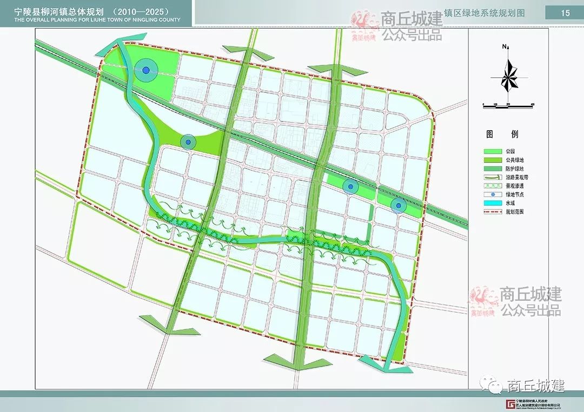Viewport: 584px width, 412px height.
Task: Click the company name text beside the red logo
Action: coord(539,404)
